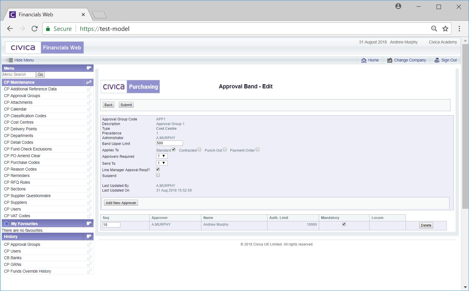Open the Approvers Required dropdown
Screen dimensions: 469x291
[162, 156]
